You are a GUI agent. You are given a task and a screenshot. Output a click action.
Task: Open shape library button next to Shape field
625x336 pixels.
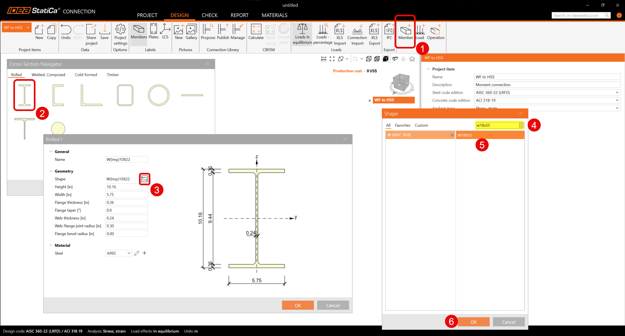145,179
